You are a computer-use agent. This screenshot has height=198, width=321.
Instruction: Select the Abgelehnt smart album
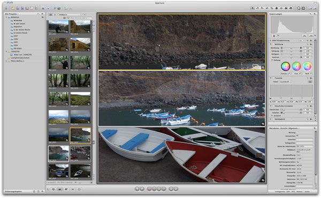pyautogui.click(x=18, y=27)
